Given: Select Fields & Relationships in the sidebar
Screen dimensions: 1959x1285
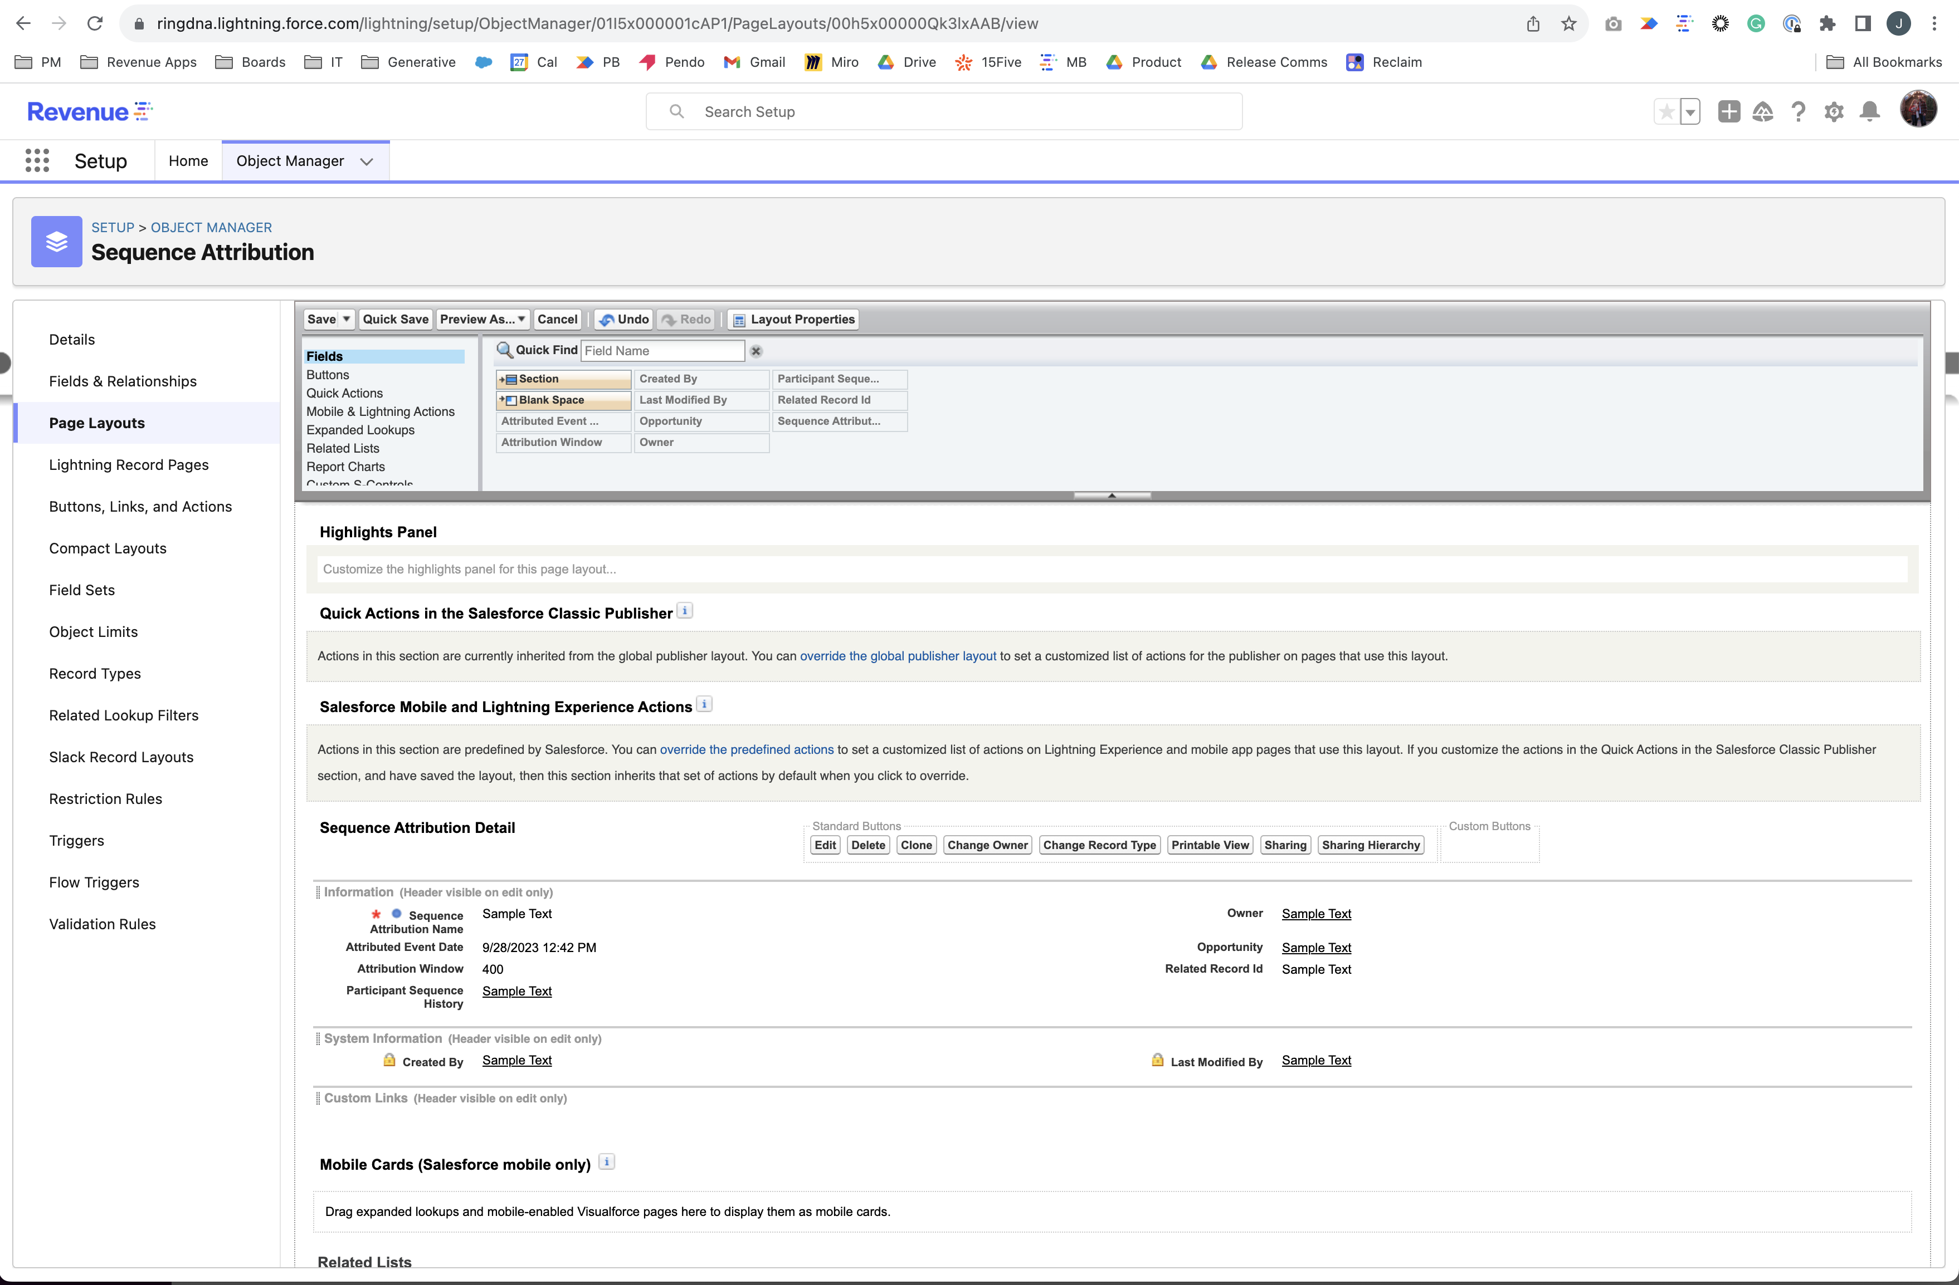Looking at the screenshot, I should pos(122,381).
